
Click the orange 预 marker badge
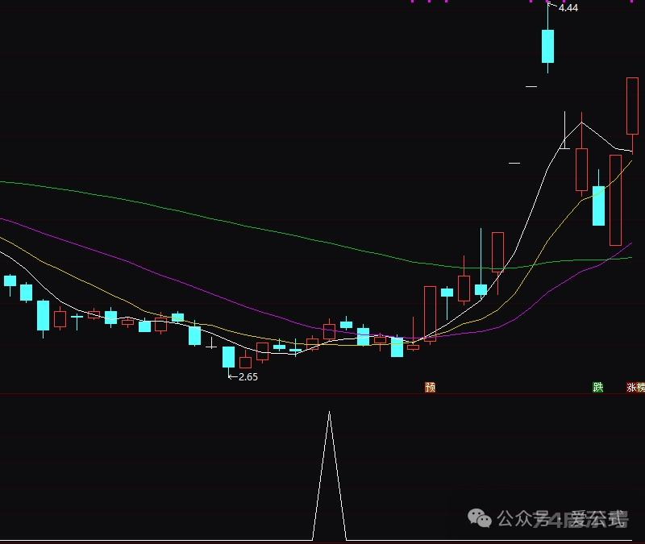pyautogui.click(x=430, y=387)
